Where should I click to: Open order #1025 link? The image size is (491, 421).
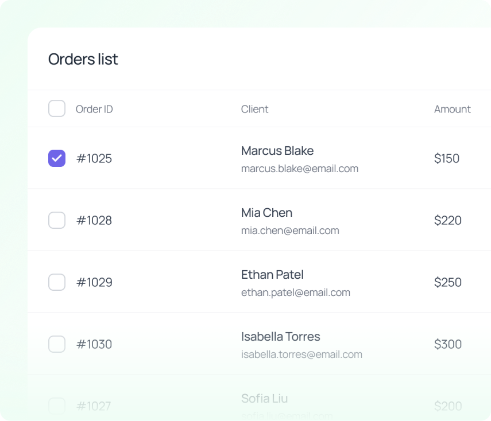pyautogui.click(x=94, y=158)
